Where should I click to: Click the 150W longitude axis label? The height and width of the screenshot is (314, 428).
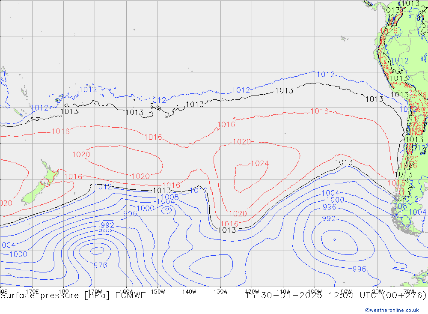click(158, 291)
